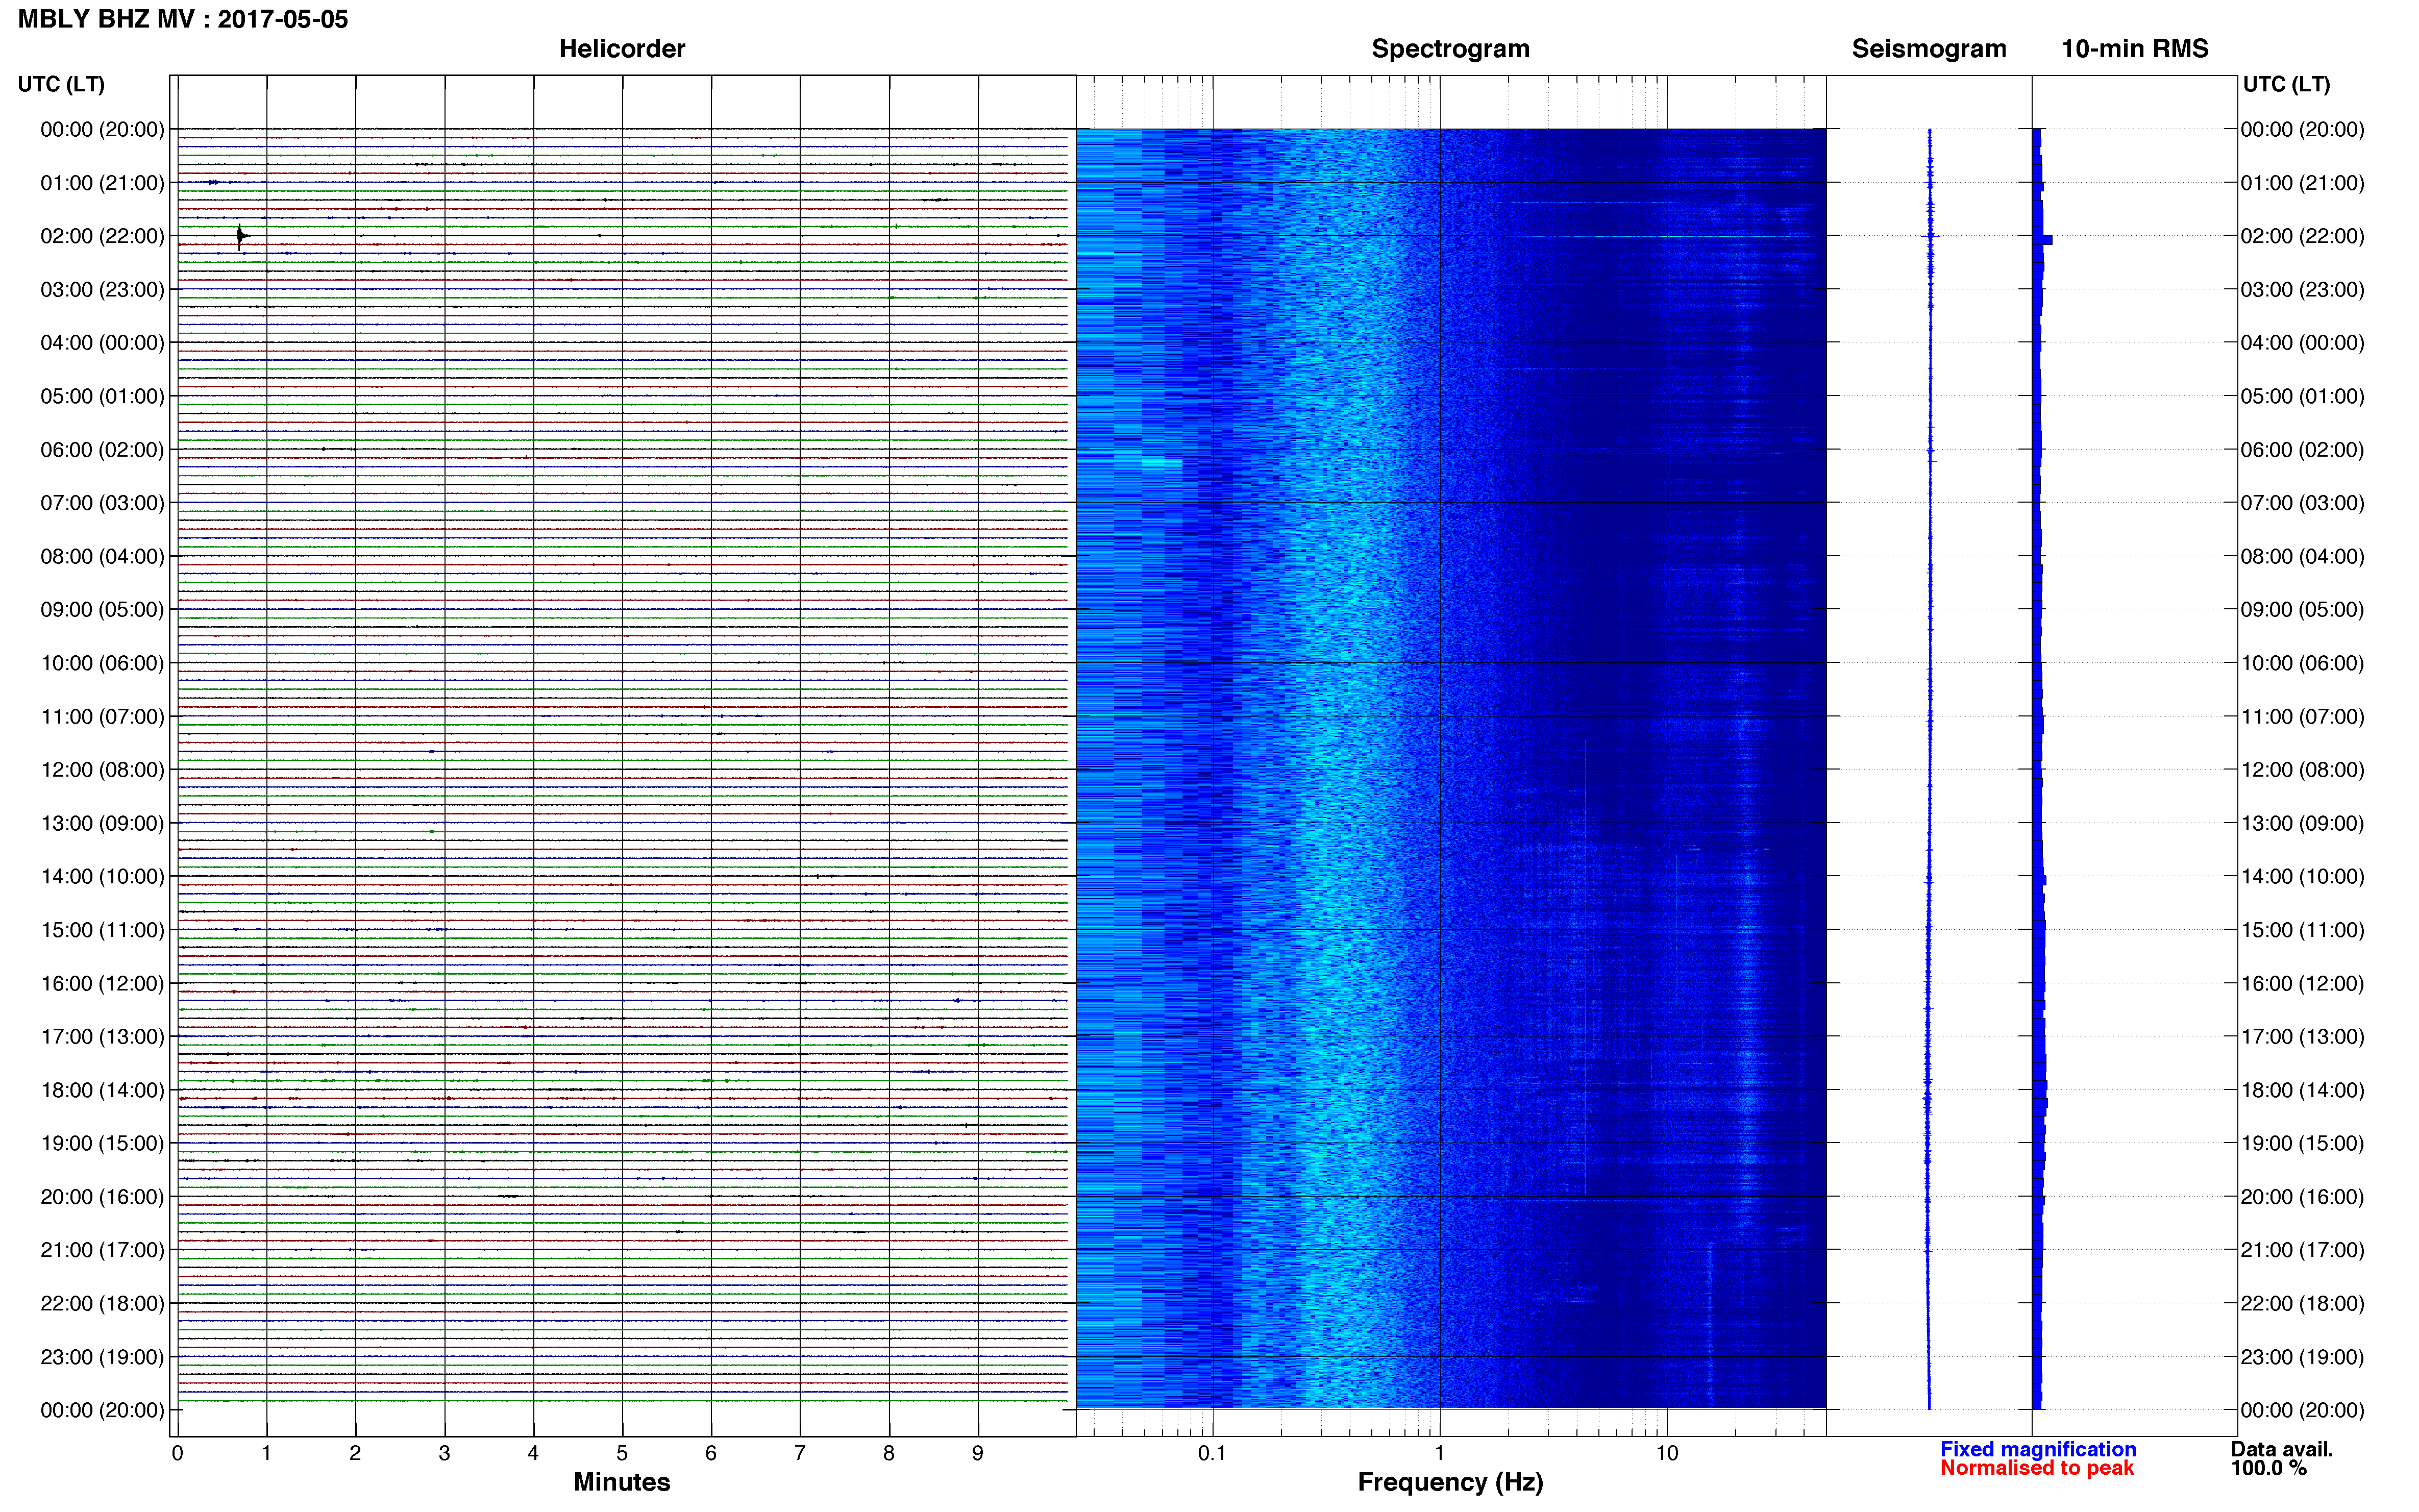This screenshot has height=1512, width=2419.
Task: Click right-axis time label '11:00 (07:00)'
Action: (2302, 717)
